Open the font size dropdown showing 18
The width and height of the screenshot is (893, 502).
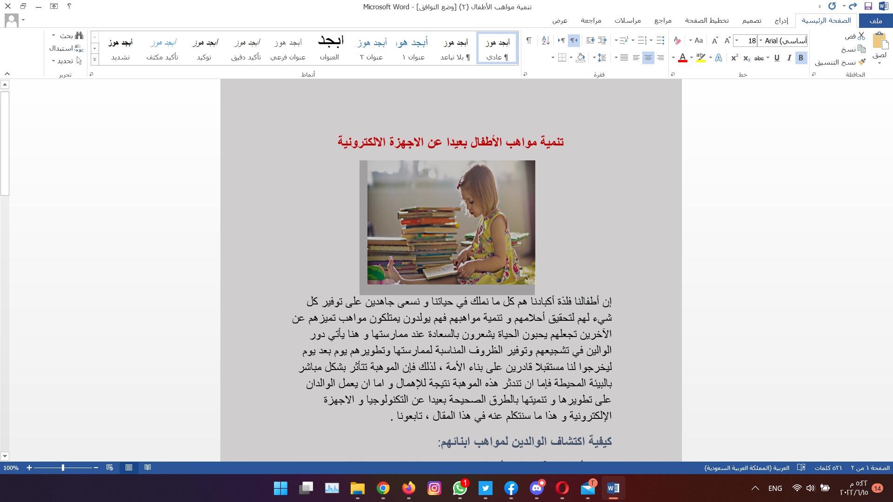[x=737, y=40]
